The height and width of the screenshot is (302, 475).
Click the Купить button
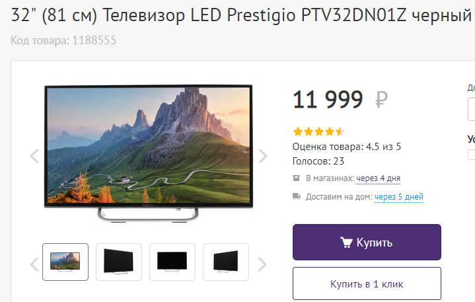pos(367,242)
